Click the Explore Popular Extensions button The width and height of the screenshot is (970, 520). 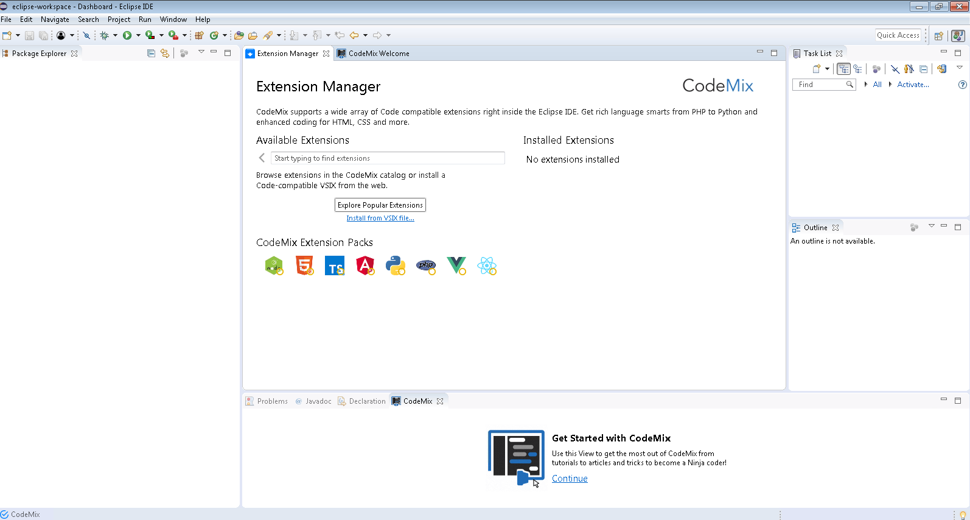pyautogui.click(x=380, y=205)
